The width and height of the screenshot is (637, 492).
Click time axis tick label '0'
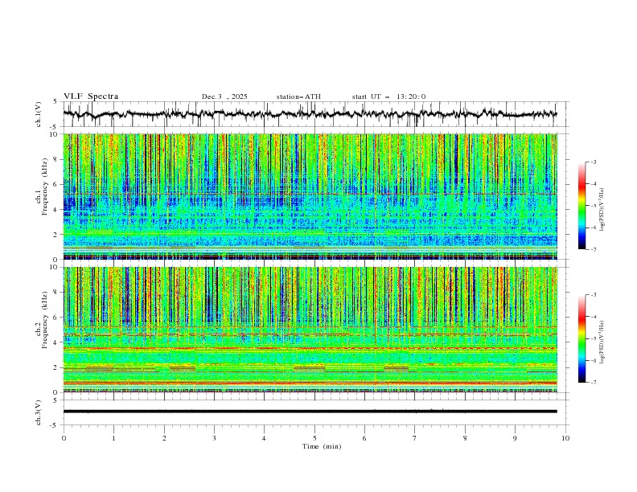(x=64, y=438)
